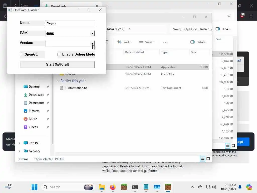Open Desktop in the navigation pane
This screenshot has height=193, width=257.
[34, 87]
